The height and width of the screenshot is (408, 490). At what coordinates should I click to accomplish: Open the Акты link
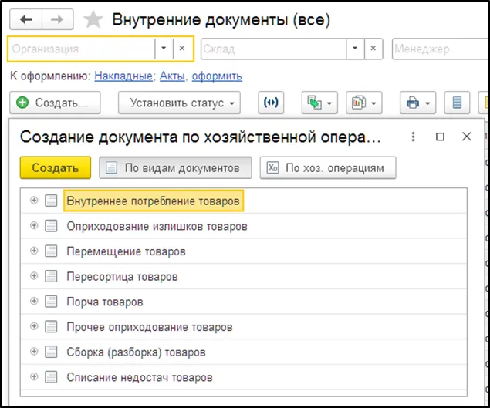(172, 76)
